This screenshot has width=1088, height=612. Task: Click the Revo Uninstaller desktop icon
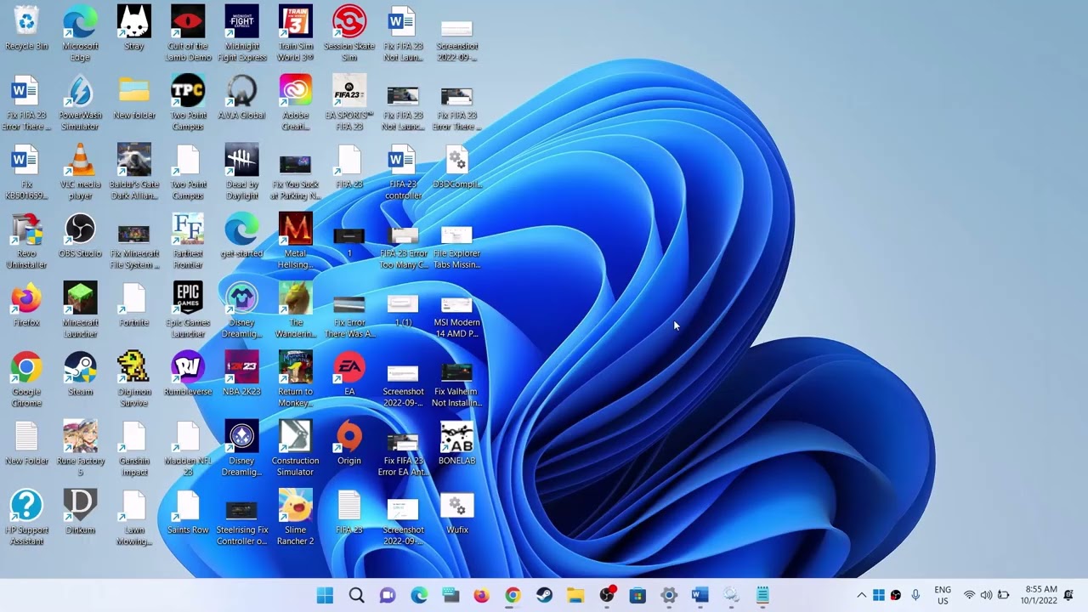coord(26,241)
